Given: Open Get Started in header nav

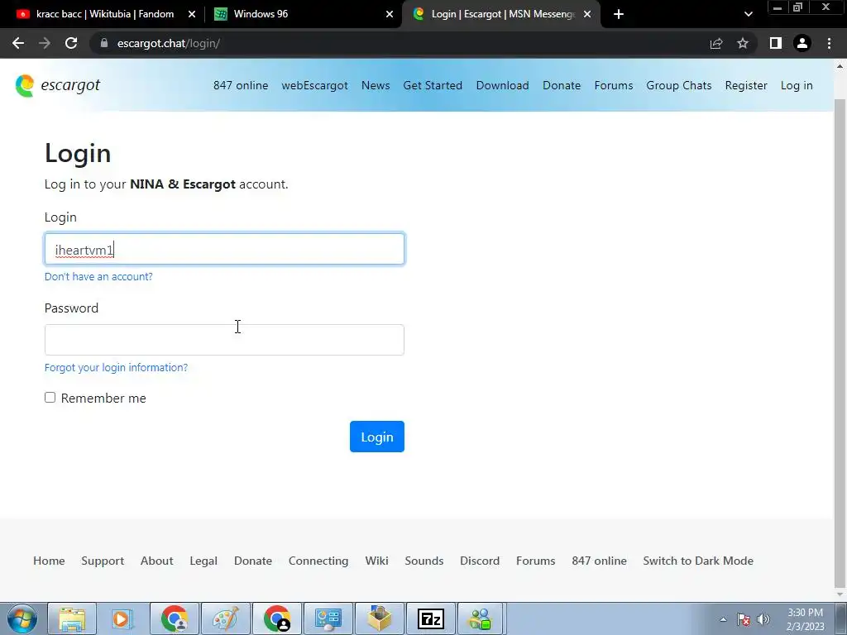Looking at the screenshot, I should pos(433,85).
